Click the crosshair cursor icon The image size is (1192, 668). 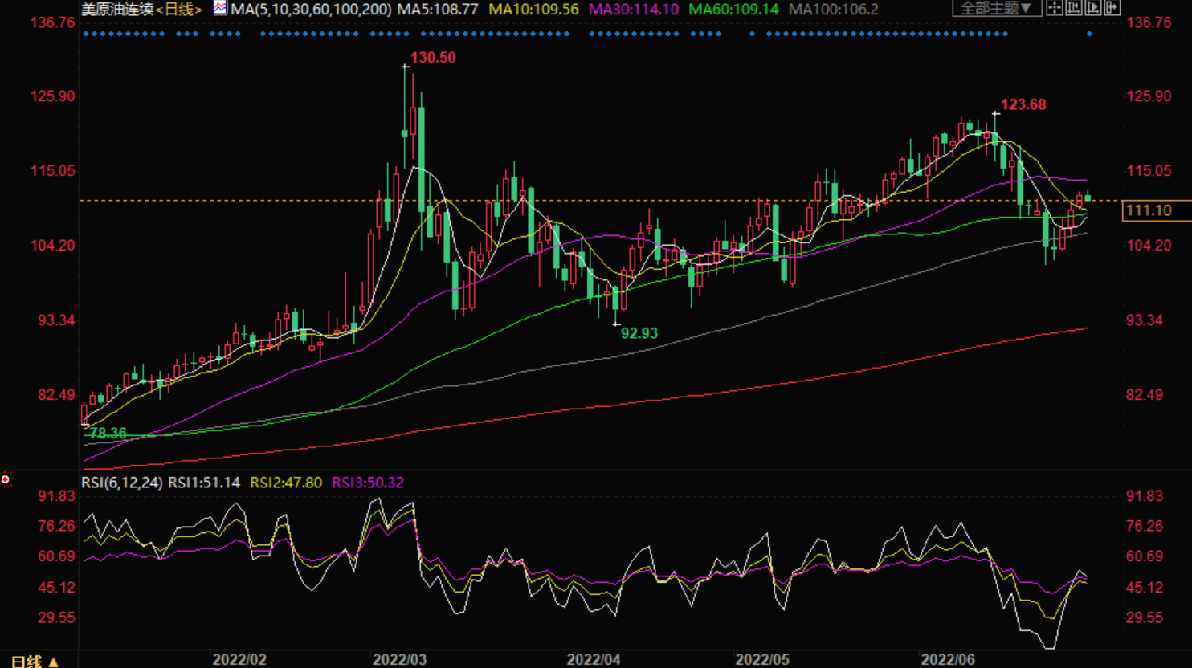click(x=1055, y=8)
